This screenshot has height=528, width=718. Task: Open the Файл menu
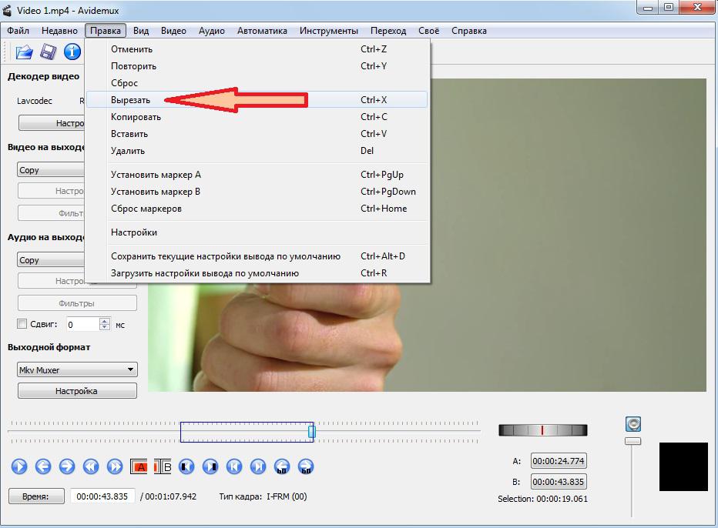[x=18, y=31]
